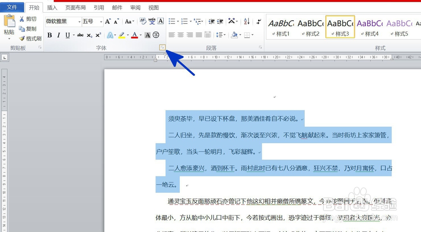Screen dimensions: 421x232
Task: Show or hide paragraph marks
Action: click(x=258, y=21)
